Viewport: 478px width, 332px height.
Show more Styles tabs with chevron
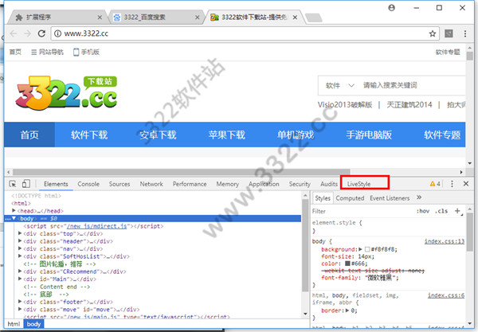[419, 197]
